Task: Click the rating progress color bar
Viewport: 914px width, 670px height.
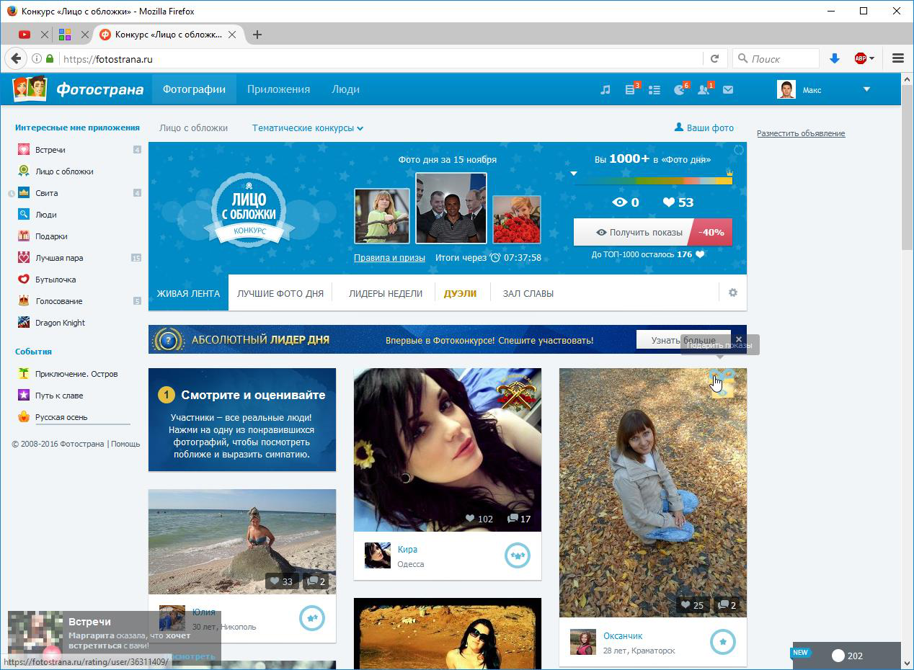Action: 653,180
